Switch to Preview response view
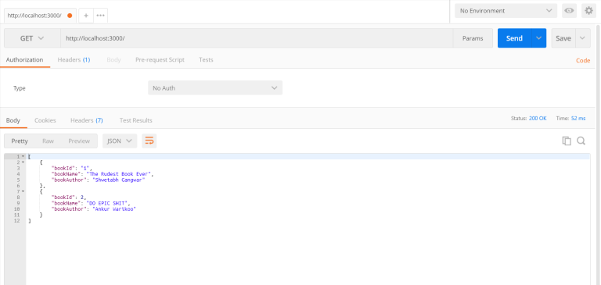 (x=79, y=141)
